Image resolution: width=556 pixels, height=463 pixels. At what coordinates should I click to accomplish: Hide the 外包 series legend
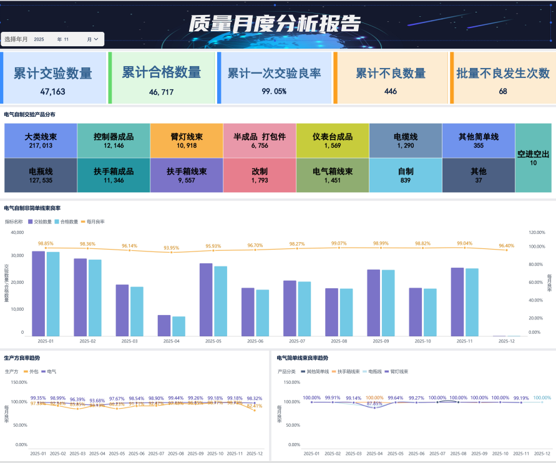pyautogui.click(x=31, y=371)
